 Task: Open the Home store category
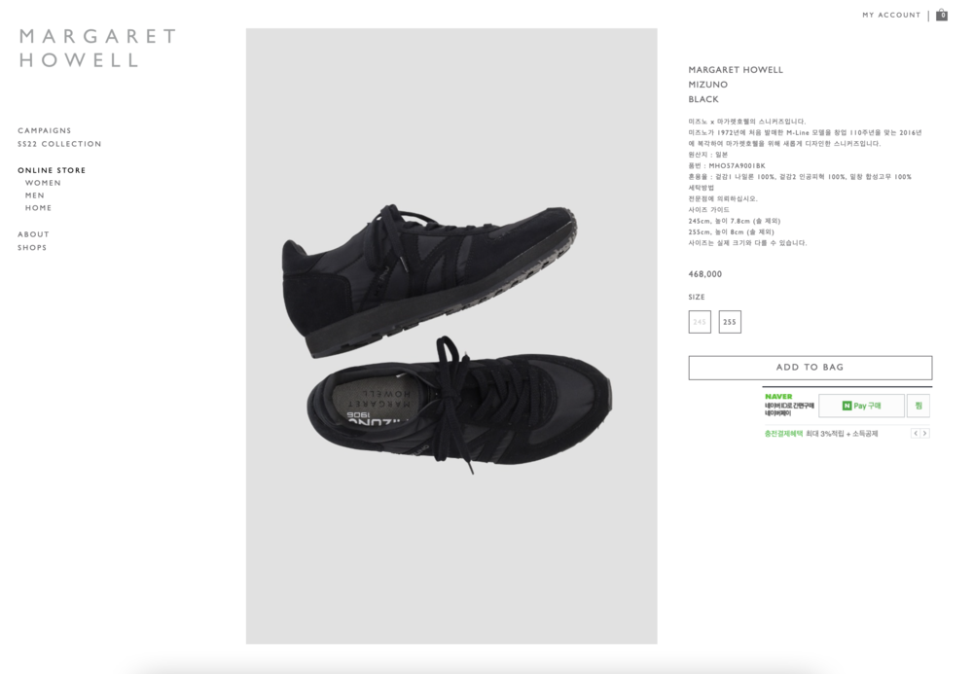[x=39, y=208]
